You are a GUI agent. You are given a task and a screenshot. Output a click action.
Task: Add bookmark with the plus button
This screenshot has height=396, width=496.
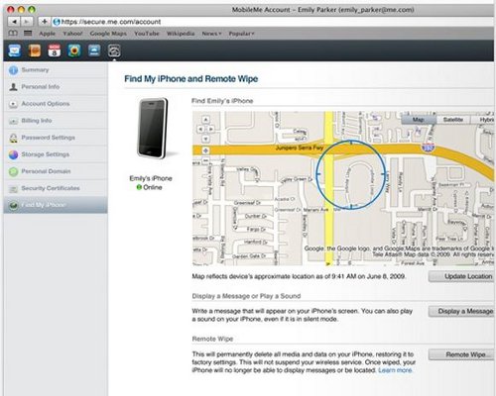coord(44,22)
